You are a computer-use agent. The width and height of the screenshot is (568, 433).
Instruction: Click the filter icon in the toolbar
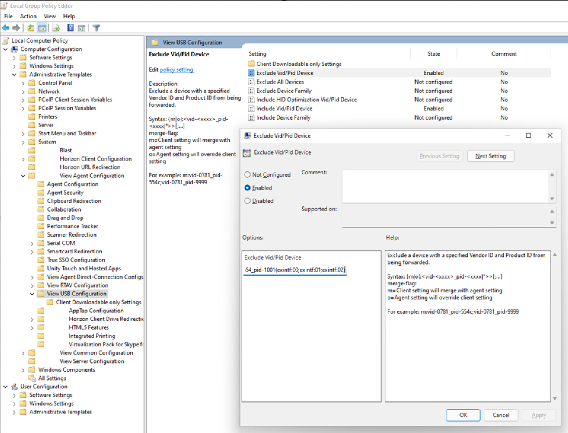pyautogui.click(x=95, y=27)
